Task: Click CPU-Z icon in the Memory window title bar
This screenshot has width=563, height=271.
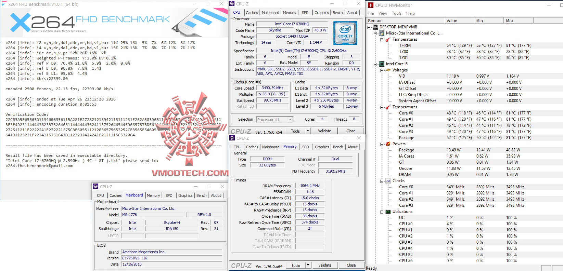Action: coord(232,138)
